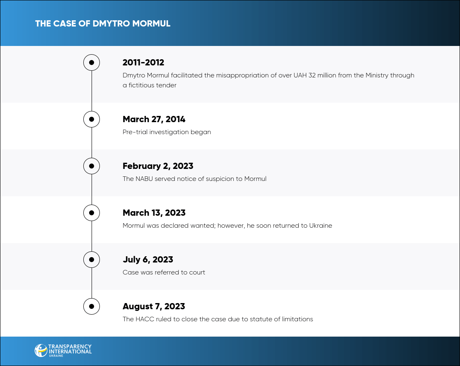The height and width of the screenshot is (366, 460).
Task: Click the "July 6, 2023" date heading
Action: pyautogui.click(x=148, y=260)
